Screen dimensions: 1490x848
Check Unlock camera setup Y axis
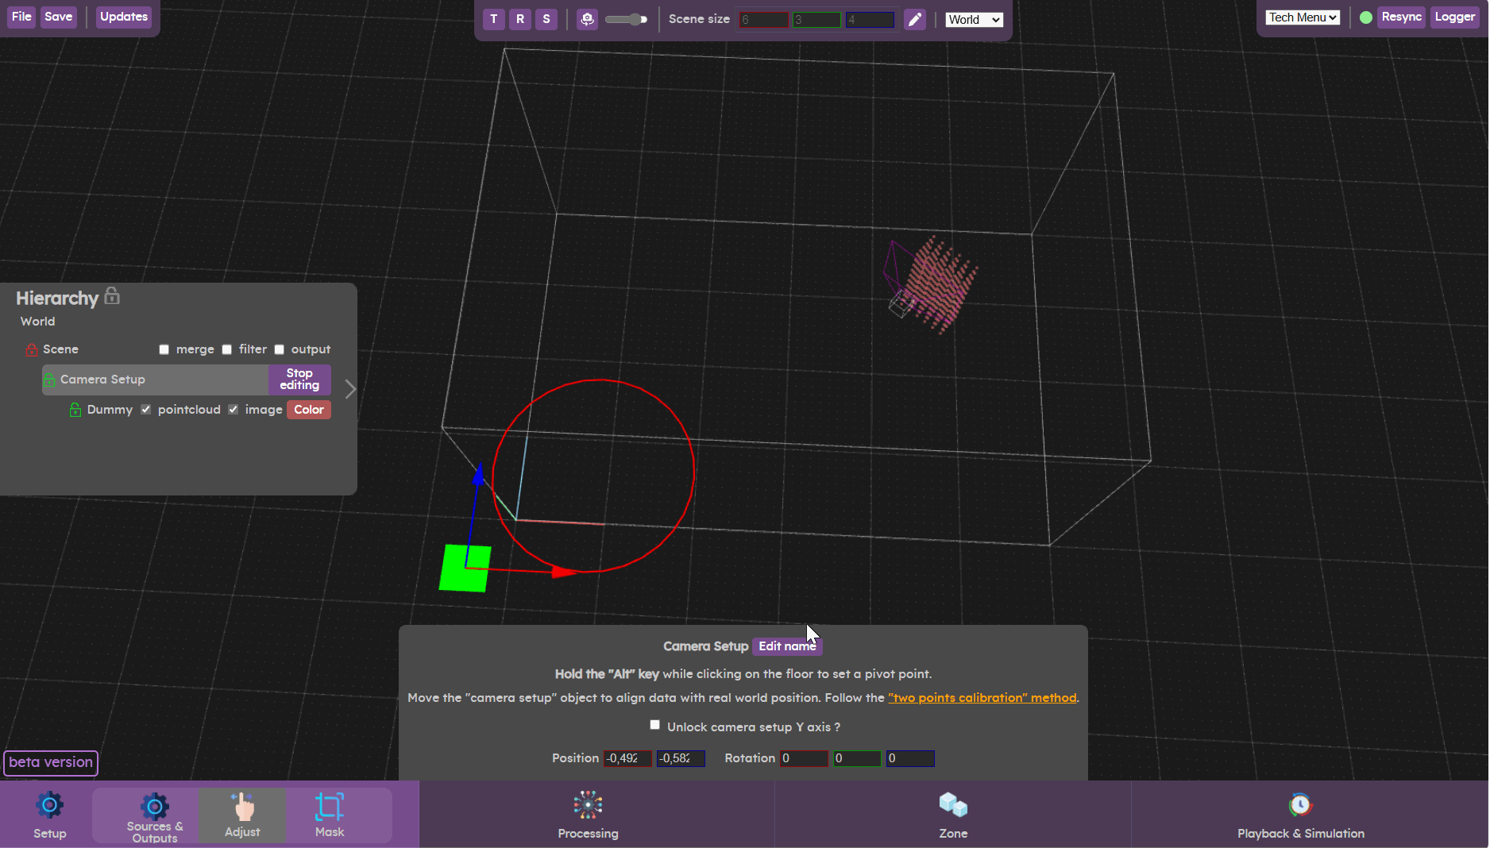pos(655,725)
